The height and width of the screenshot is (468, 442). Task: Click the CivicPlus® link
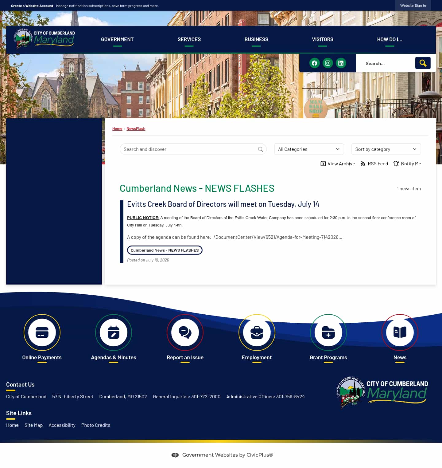pos(260,455)
